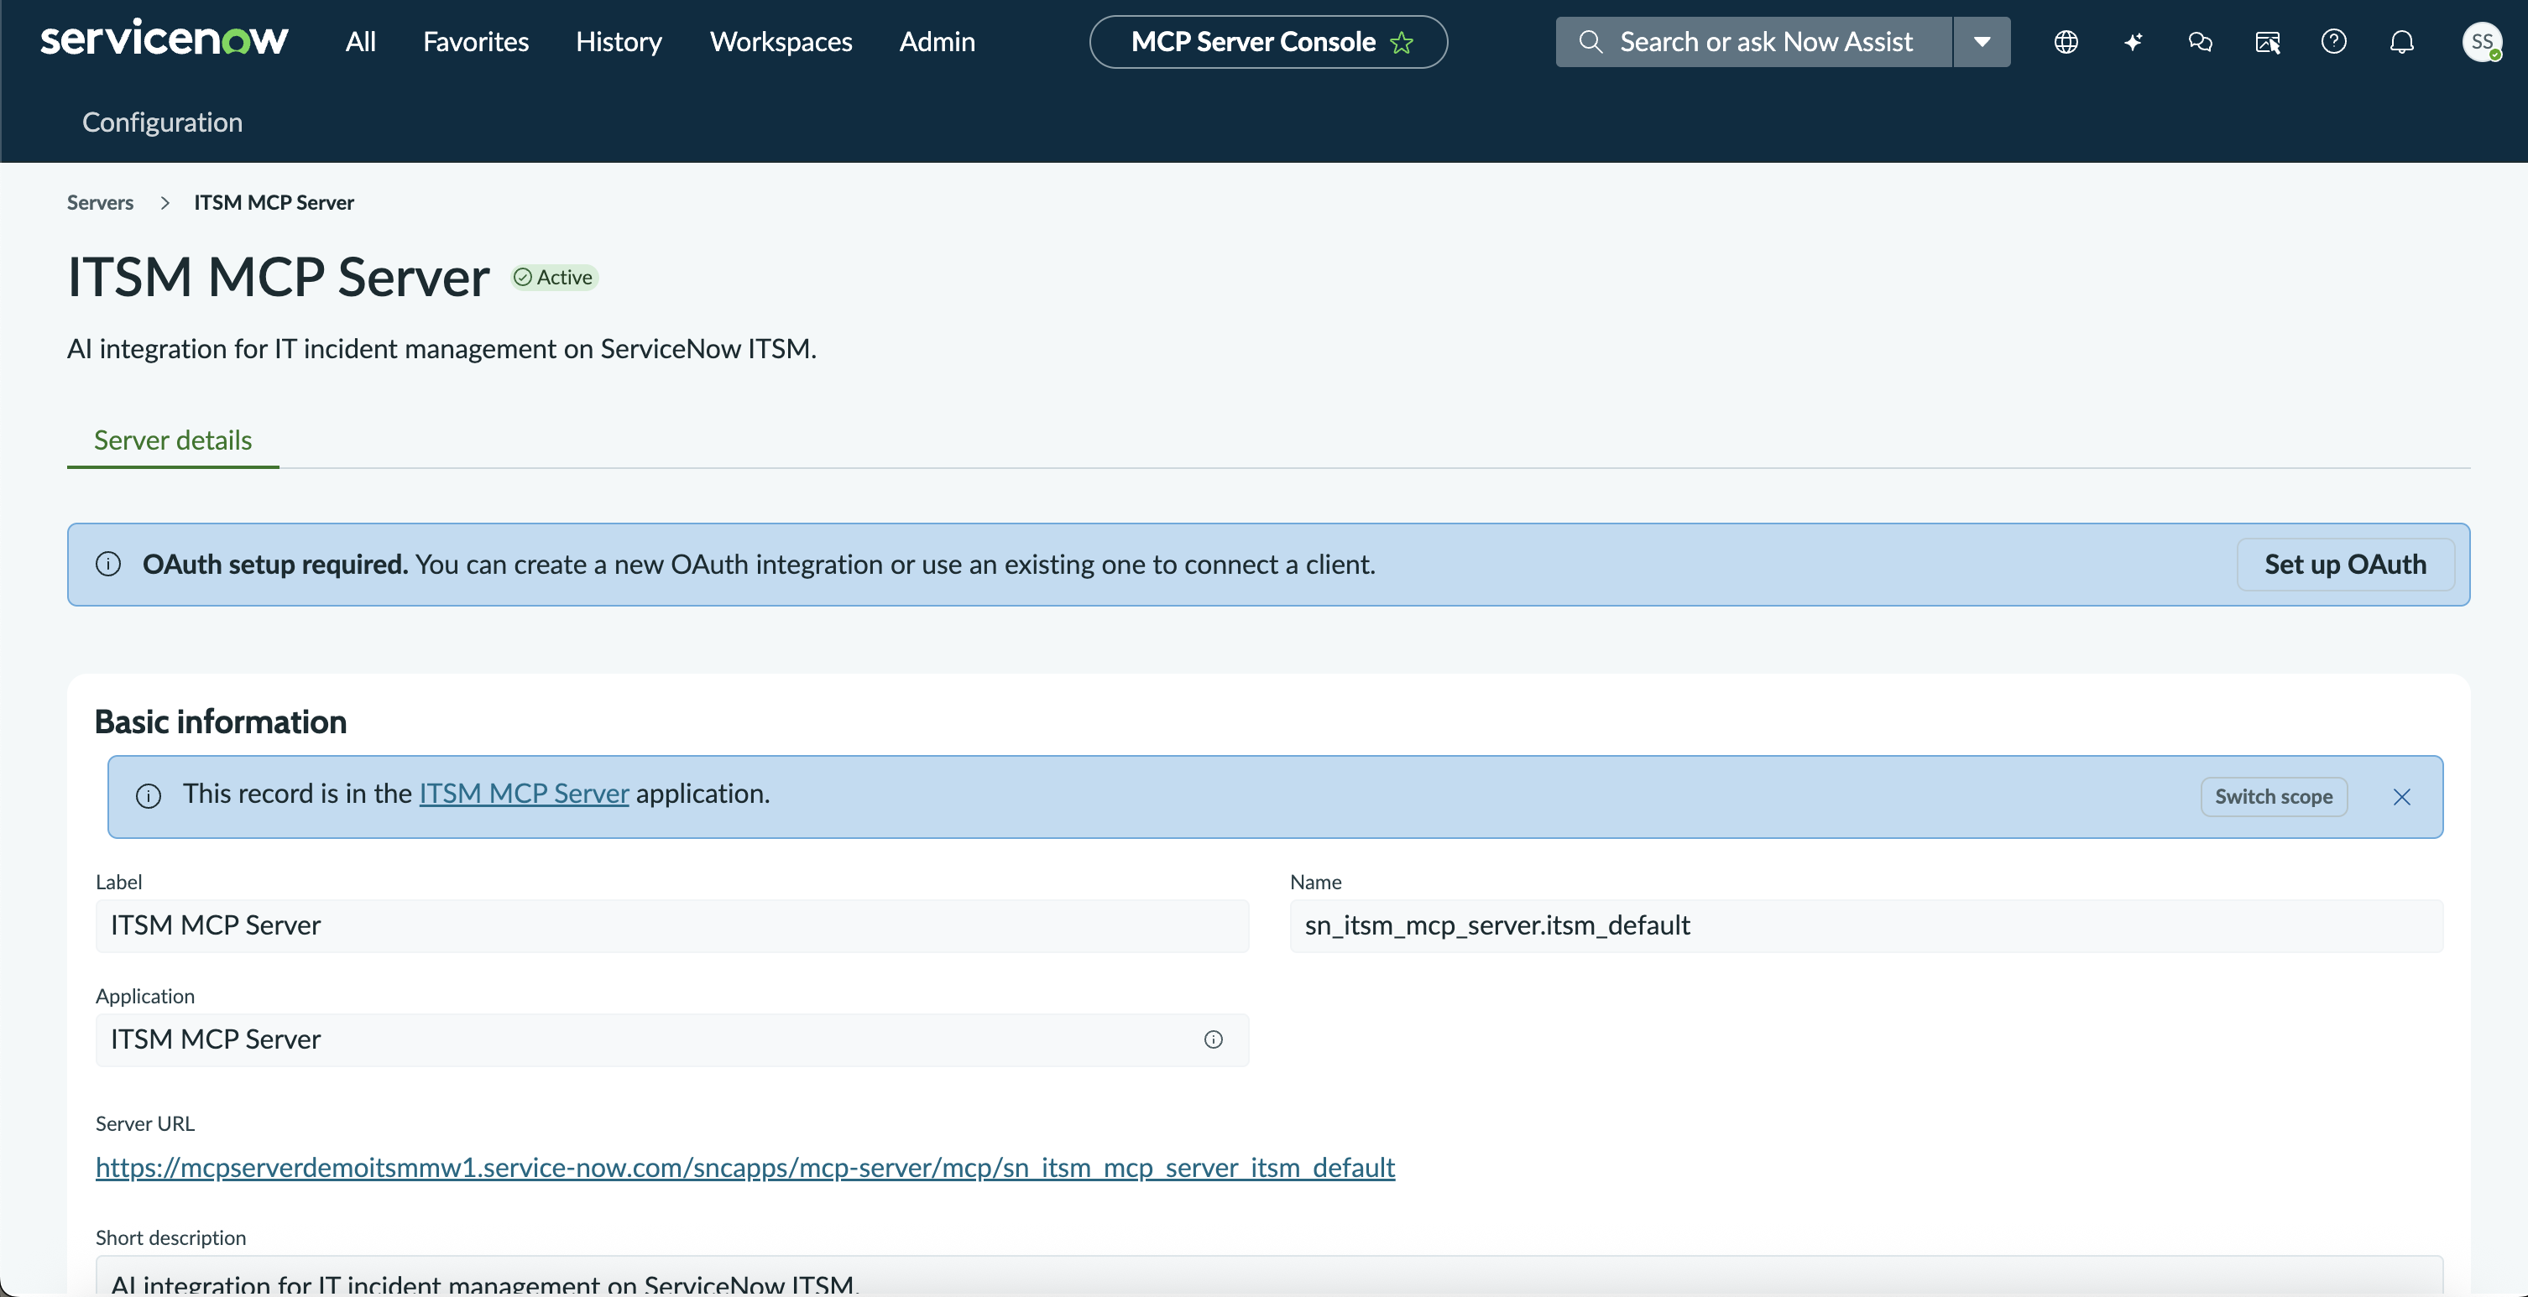Click the search magnifier icon
This screenshot has height=1297, width=2528.
(1590, 42)
